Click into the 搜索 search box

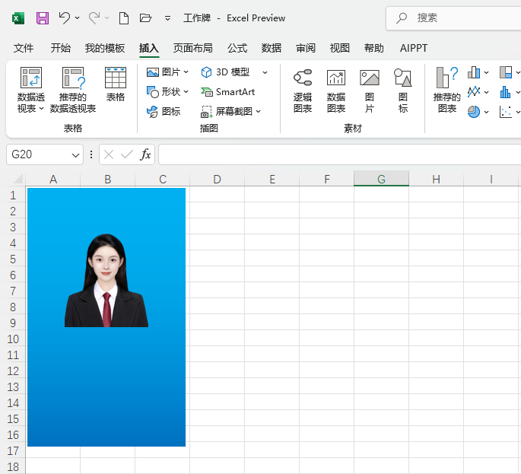[453, 18]
